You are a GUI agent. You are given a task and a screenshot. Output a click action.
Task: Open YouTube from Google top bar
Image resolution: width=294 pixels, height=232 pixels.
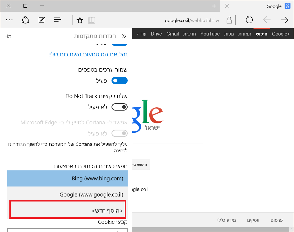coord(210,34)
